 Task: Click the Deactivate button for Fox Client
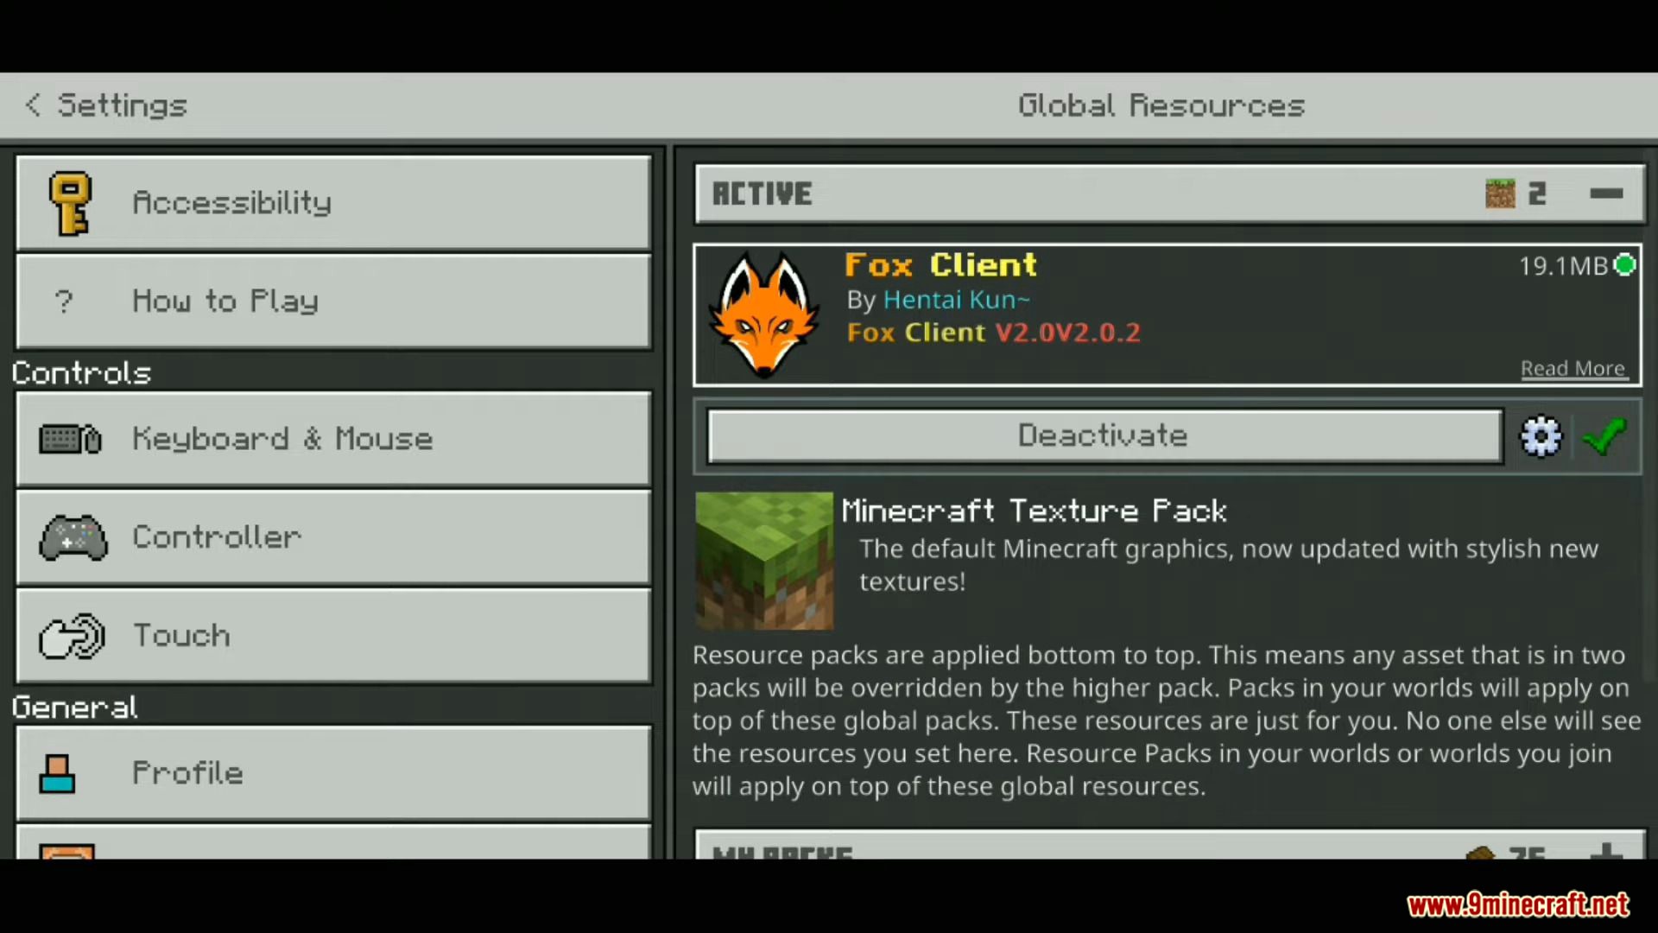point(1102,435)
